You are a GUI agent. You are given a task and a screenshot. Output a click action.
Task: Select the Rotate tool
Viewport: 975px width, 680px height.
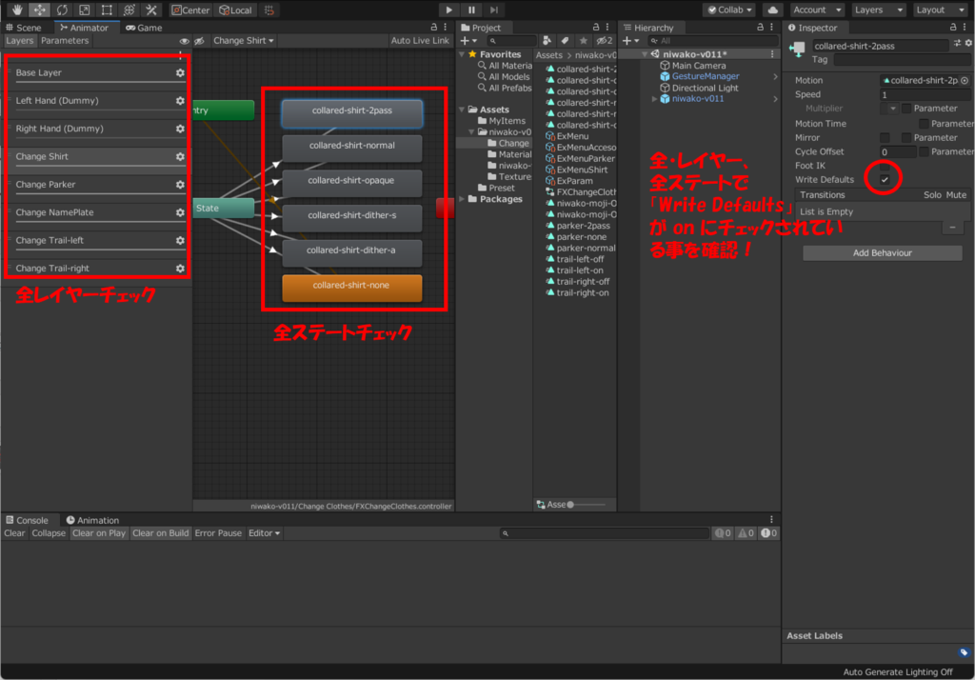[62, 10]
